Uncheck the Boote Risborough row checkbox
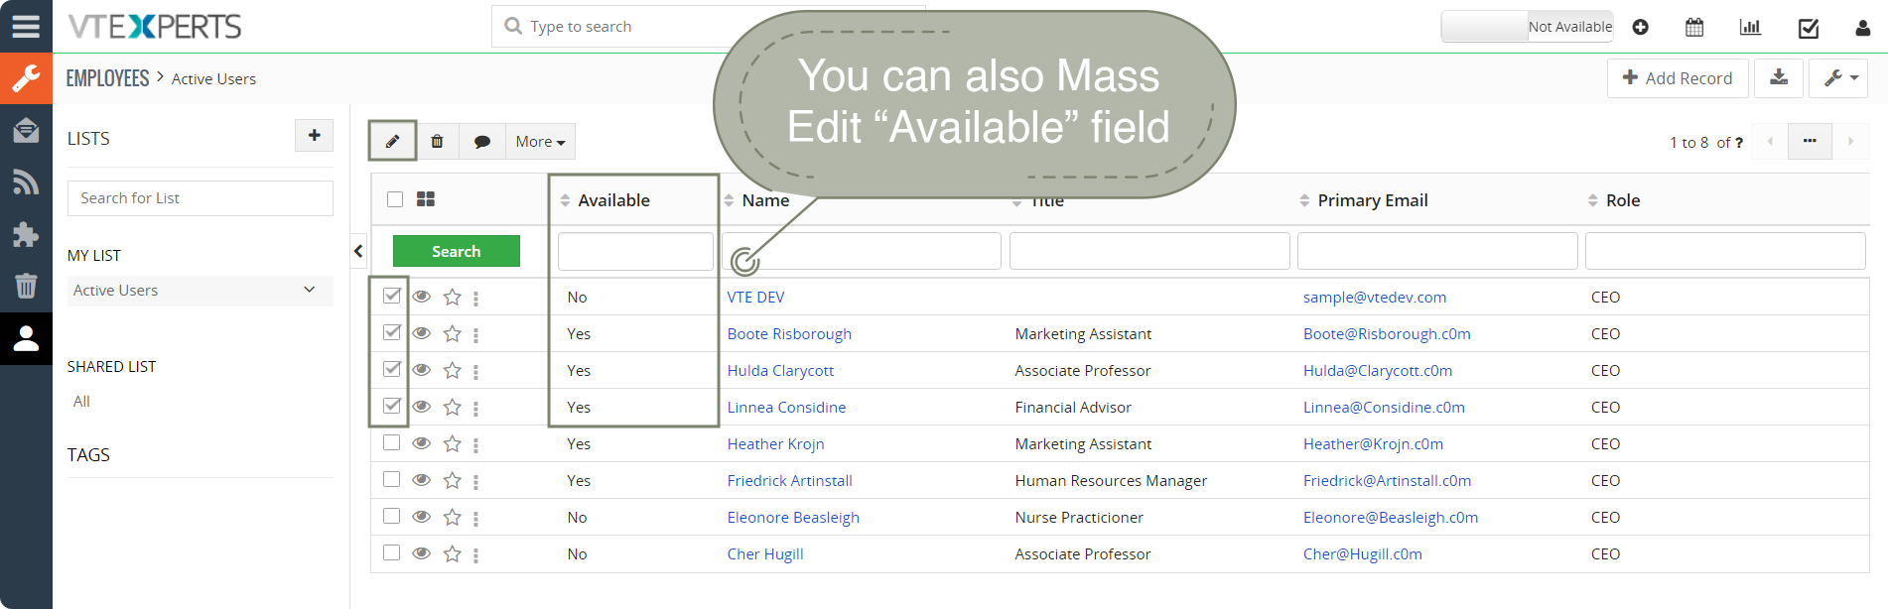The width and height of the screenshot is (1888, 609). pyautogui.click(x=392, y=332)
